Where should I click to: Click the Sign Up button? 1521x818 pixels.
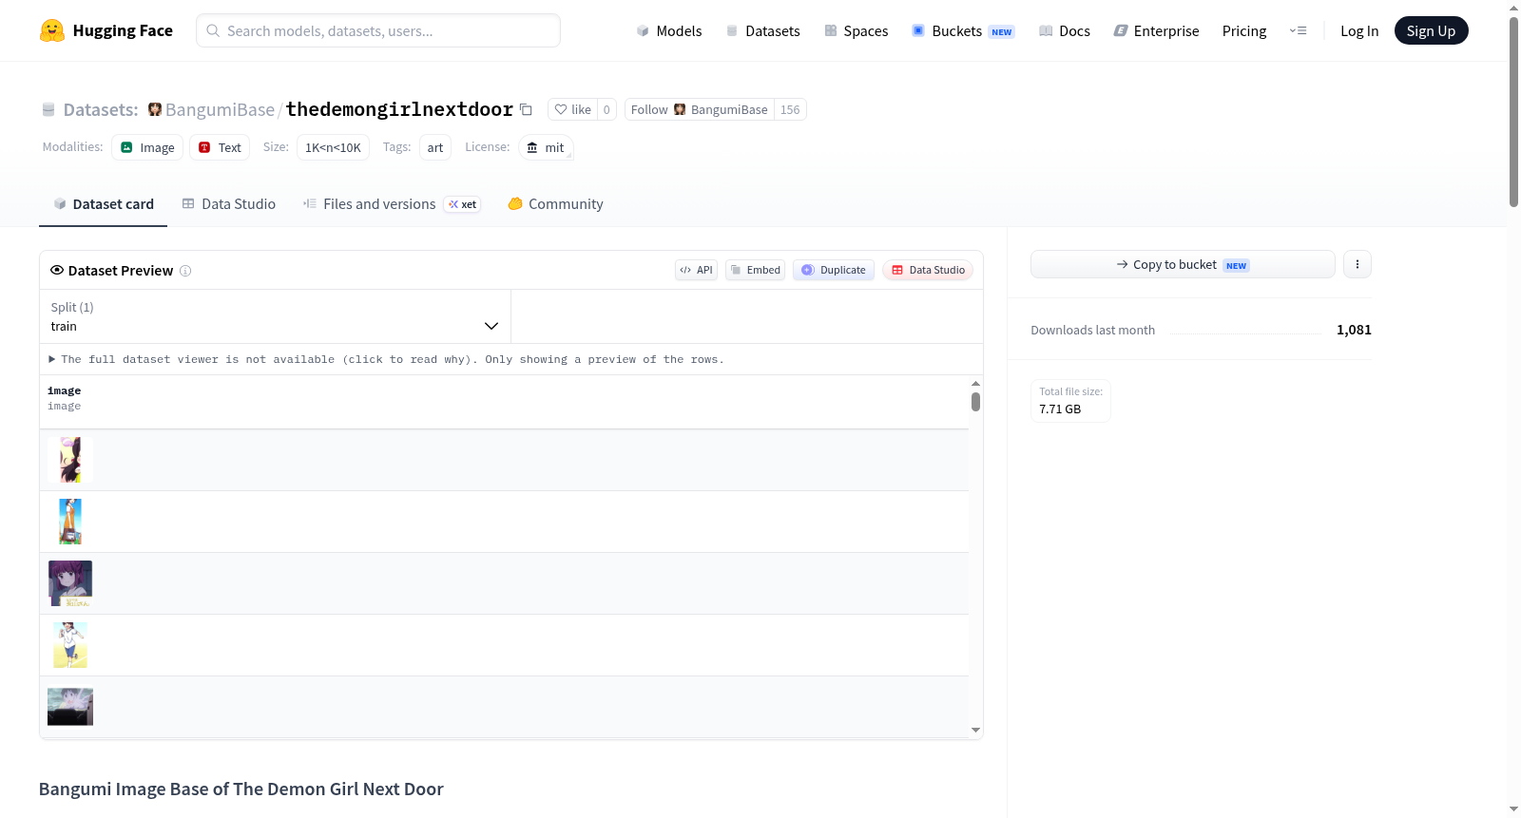click(1431, 30)
